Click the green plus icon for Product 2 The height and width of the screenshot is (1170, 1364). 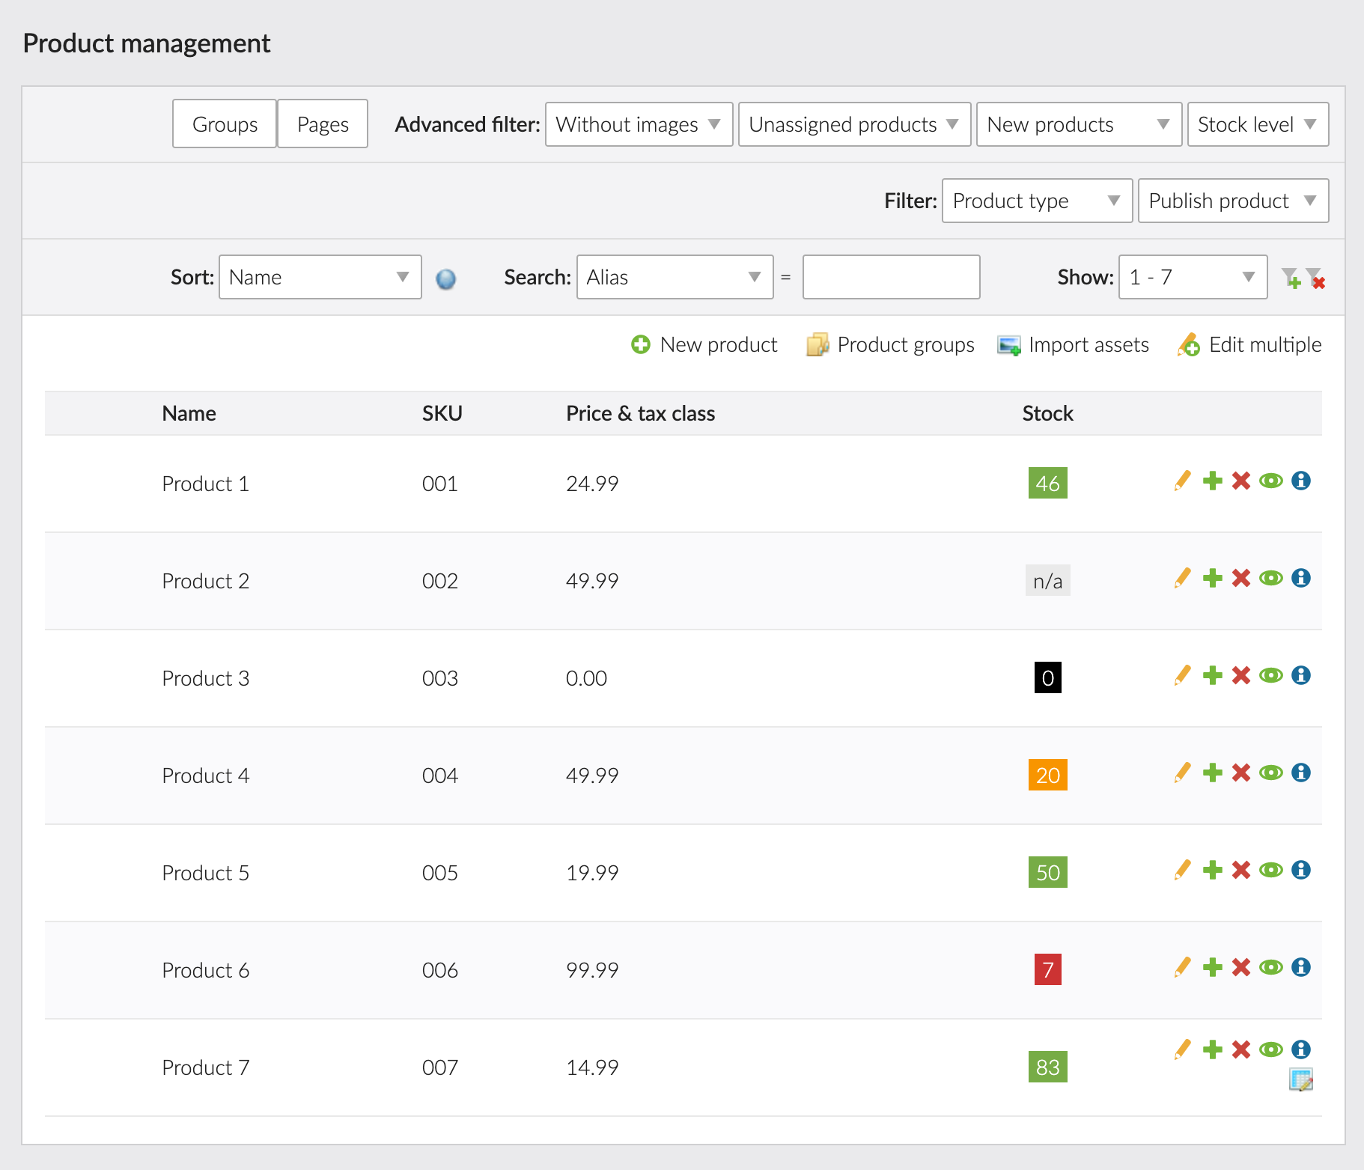click(1212, 578)
